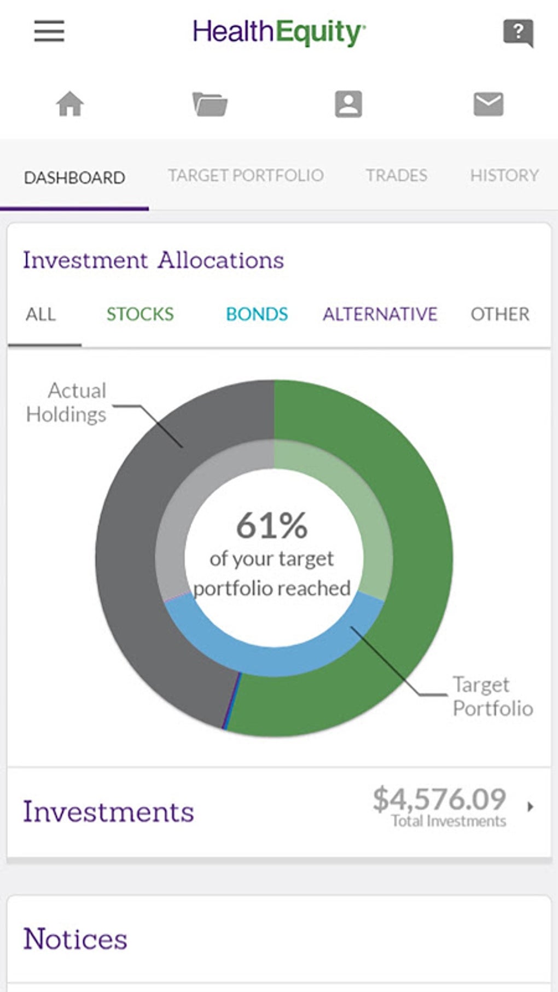Open the help chat icon
Image resolution: width=558 pixels, height=992 pixels.
(x=518, y=32)
